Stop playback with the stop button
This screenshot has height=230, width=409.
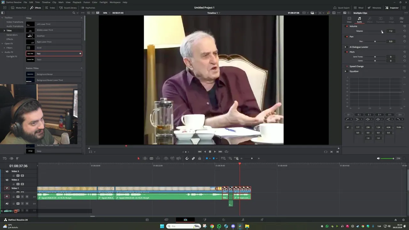[210, 152]
